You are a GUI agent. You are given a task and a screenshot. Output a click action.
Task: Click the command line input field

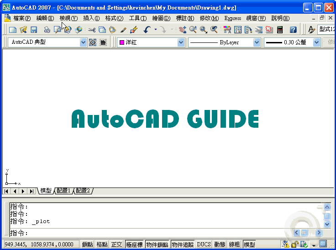click(150, 233)
